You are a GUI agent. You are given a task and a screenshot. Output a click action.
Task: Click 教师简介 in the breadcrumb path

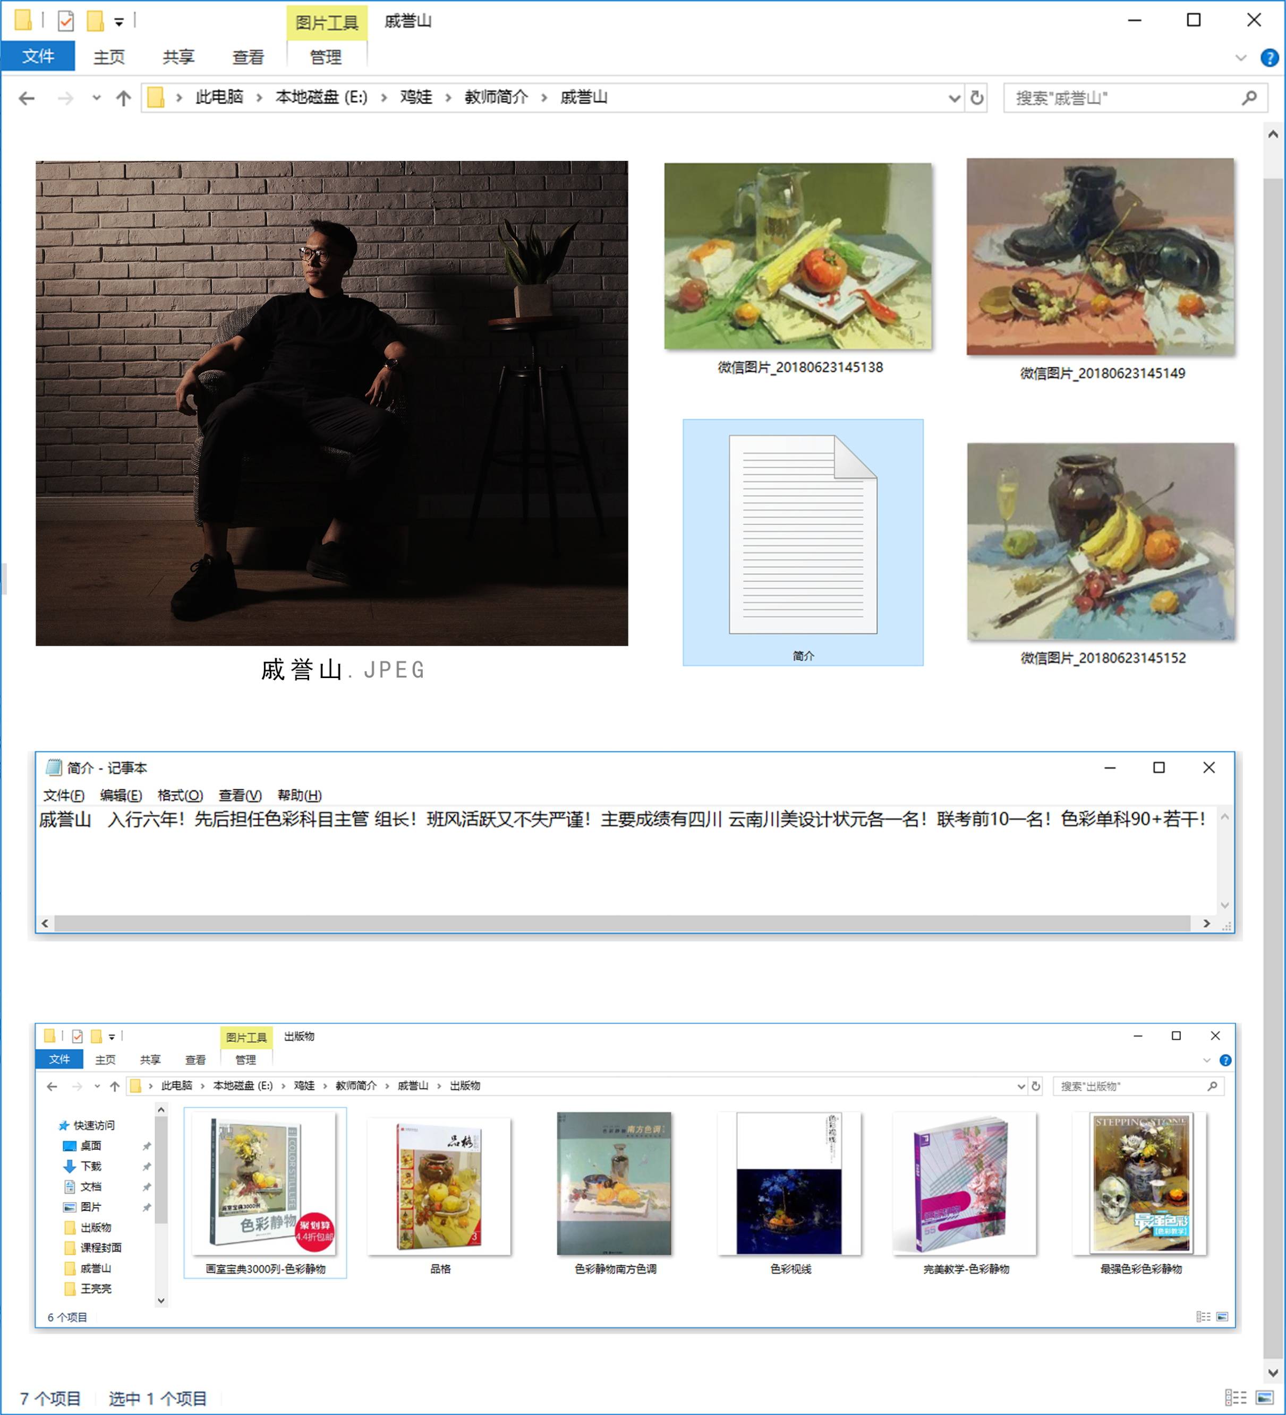(496, 97)
